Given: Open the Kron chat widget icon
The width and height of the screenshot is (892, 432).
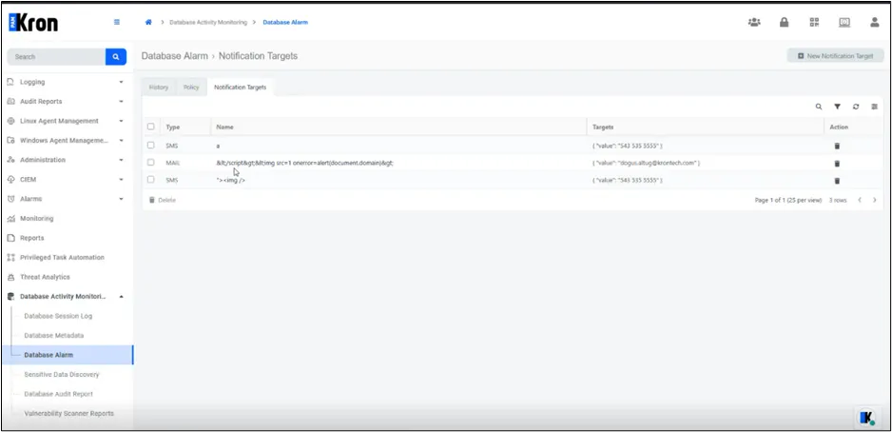Looking at the screenshot, I should click(866, 417).
